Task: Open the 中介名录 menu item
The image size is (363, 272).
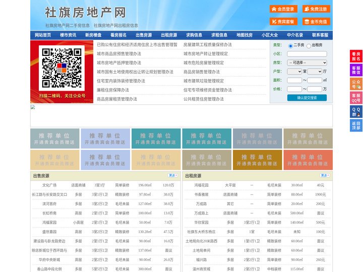Action: click(x=295, y=35)
